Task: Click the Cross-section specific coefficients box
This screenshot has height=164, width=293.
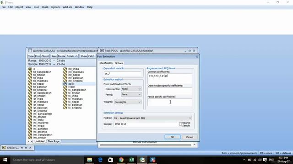Action: tap(170, 91)
